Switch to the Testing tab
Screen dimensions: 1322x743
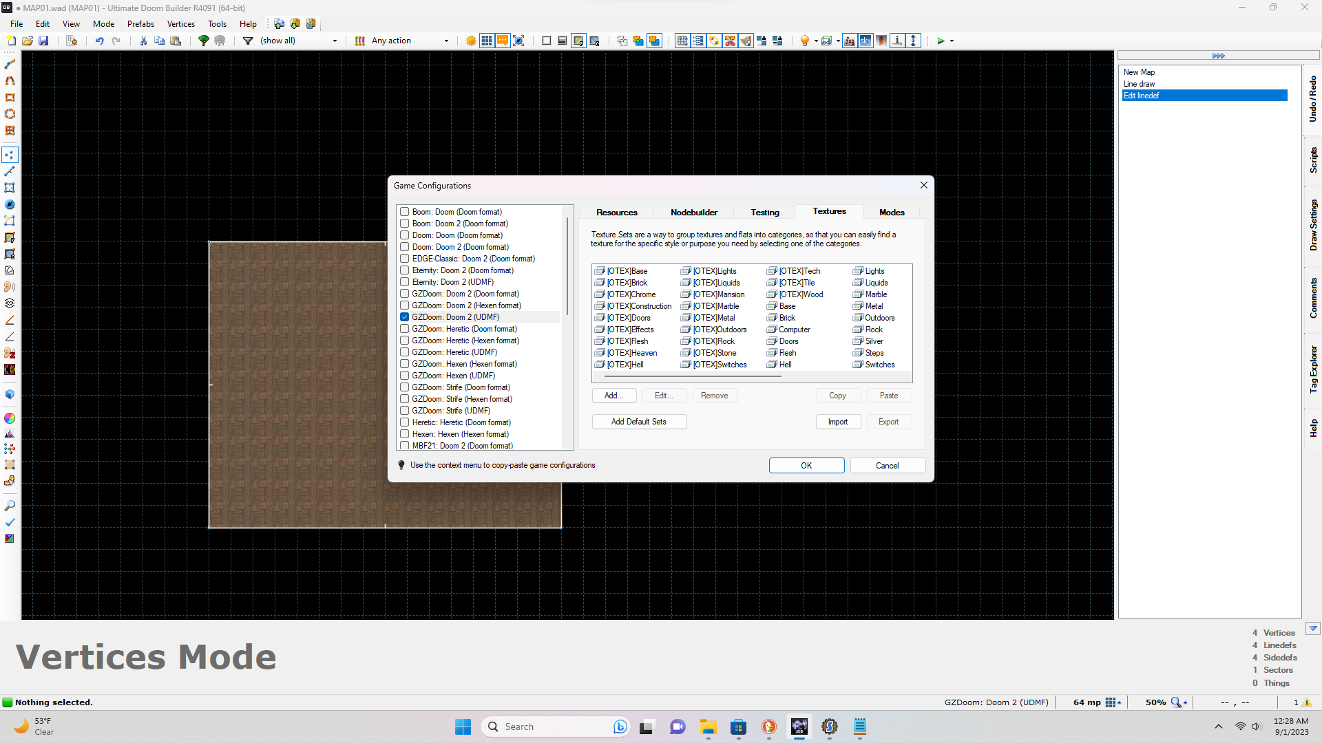765,213
